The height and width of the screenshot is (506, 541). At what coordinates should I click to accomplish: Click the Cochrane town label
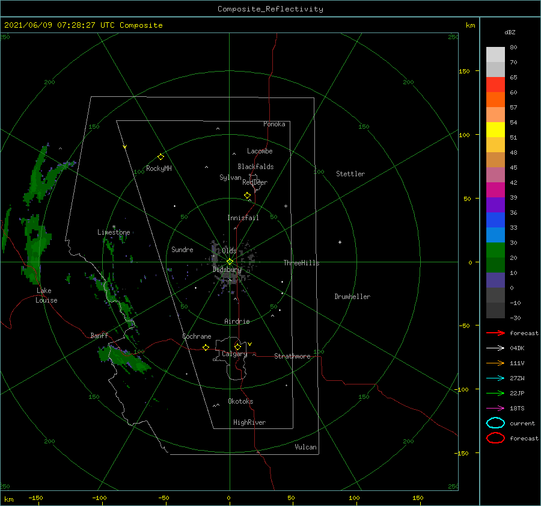tap(197, 336)
